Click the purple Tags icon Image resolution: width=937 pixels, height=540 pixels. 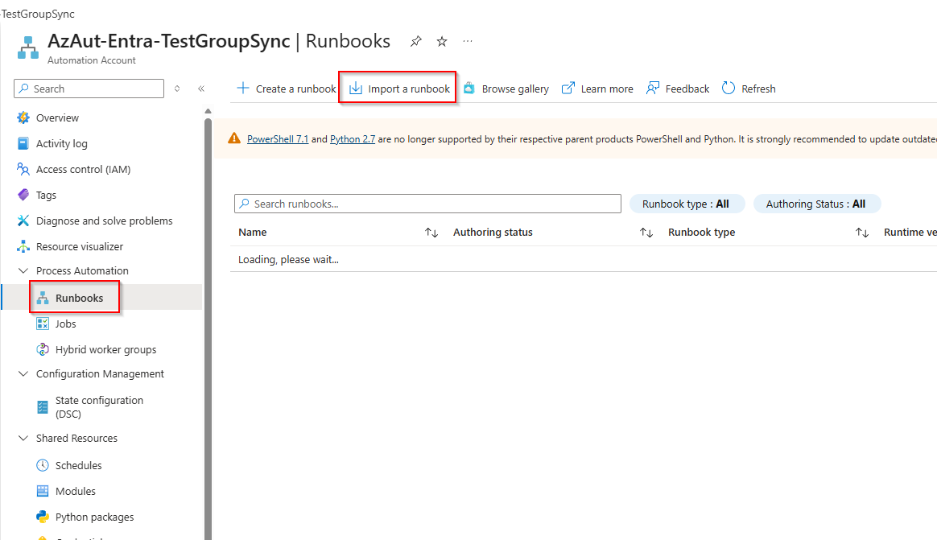[x=23, y=195]
